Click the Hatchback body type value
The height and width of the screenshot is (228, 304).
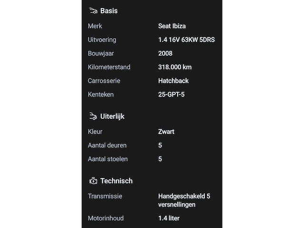(173, 81)
